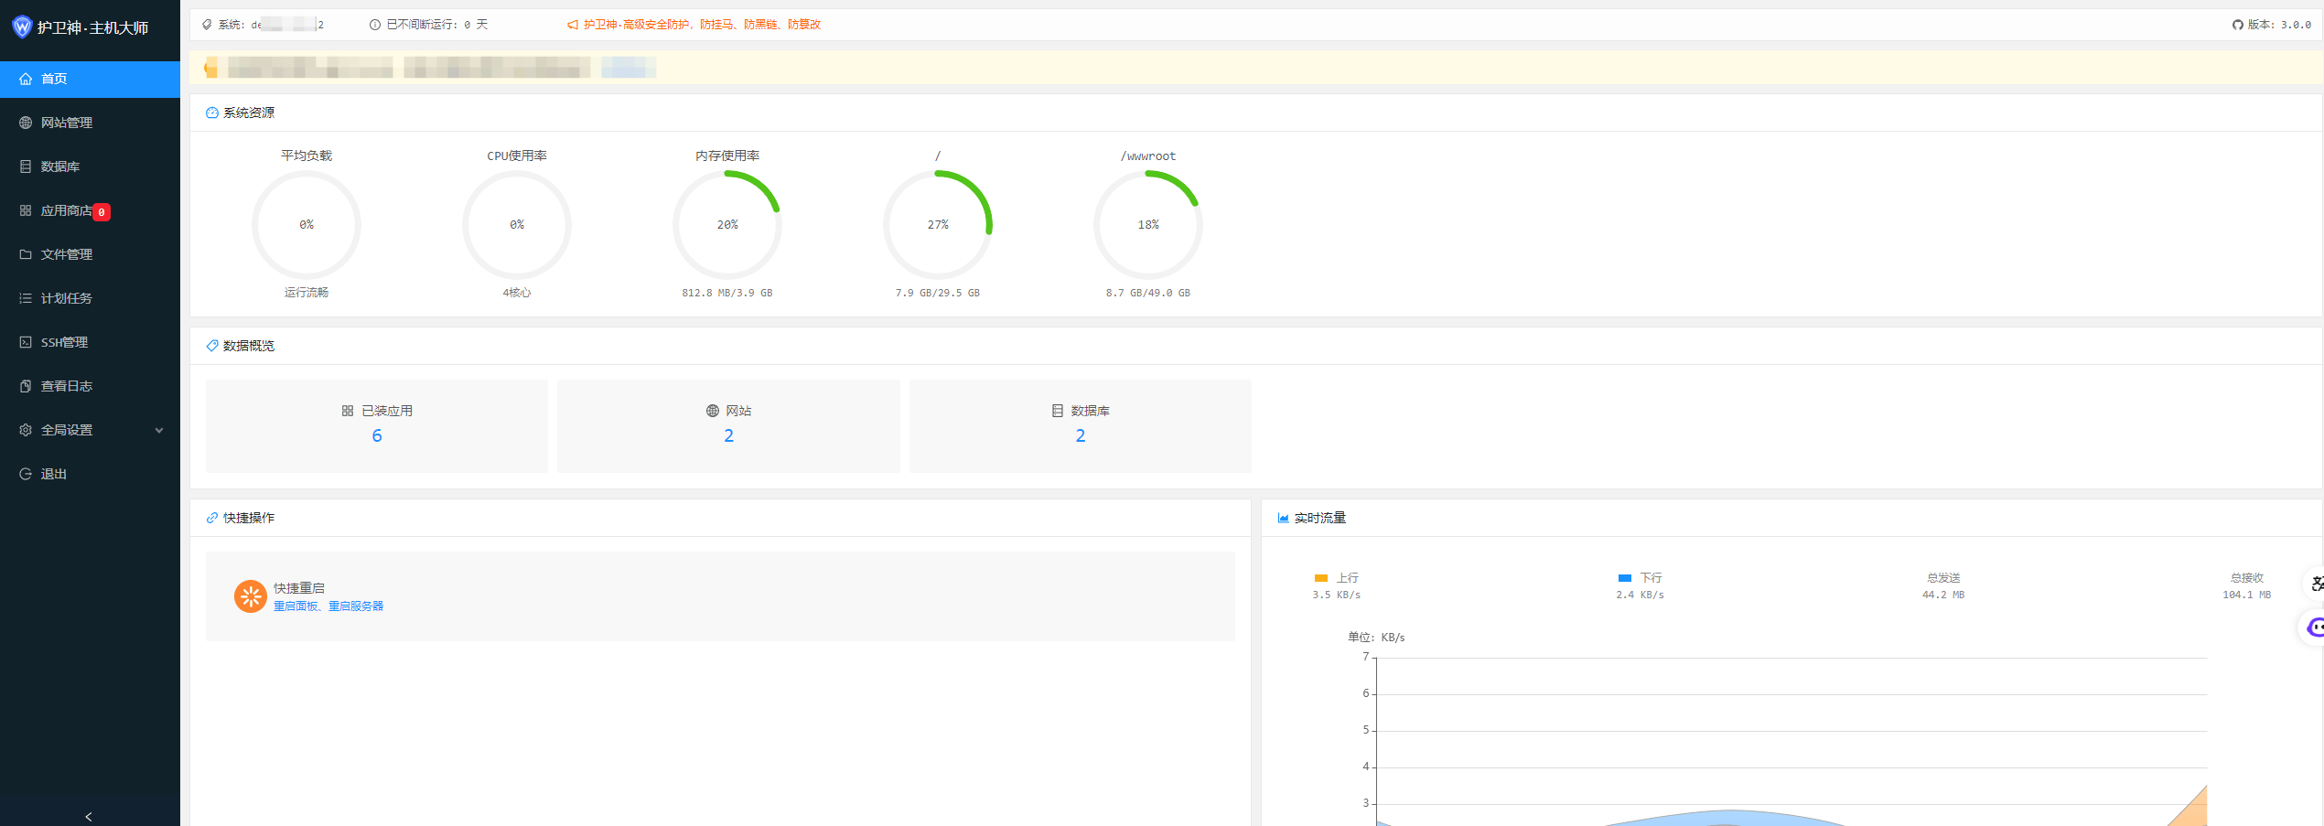Click the tag icon beside 数据概览
Viewport: 2324px width, 826px height.
tap(212, 346)
